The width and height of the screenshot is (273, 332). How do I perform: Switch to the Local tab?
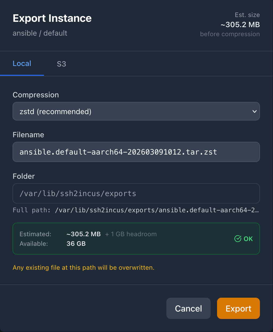pos(22,64)
